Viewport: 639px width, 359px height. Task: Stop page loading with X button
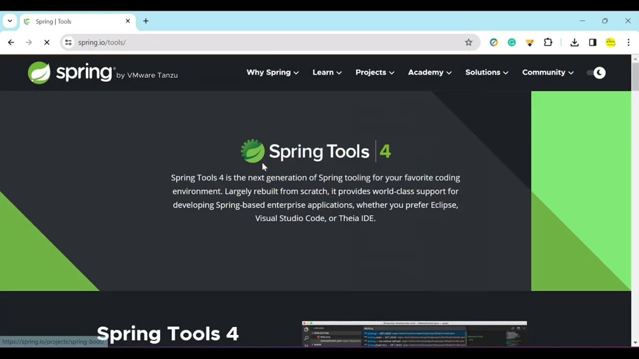[47, 42]
